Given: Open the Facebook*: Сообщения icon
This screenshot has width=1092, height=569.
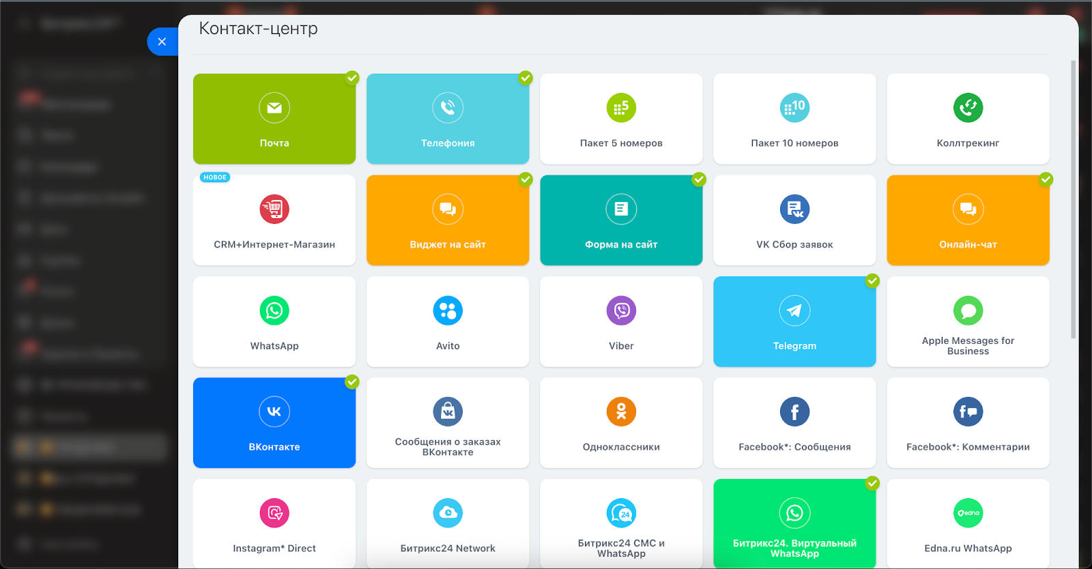Looking at the screenshot, I should (794, 411).
